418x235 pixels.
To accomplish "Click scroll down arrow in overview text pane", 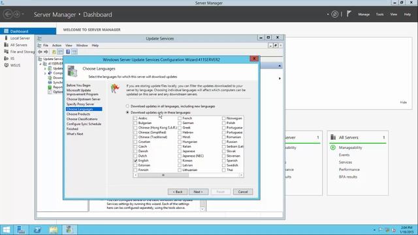I will click(x=202, y=209).
